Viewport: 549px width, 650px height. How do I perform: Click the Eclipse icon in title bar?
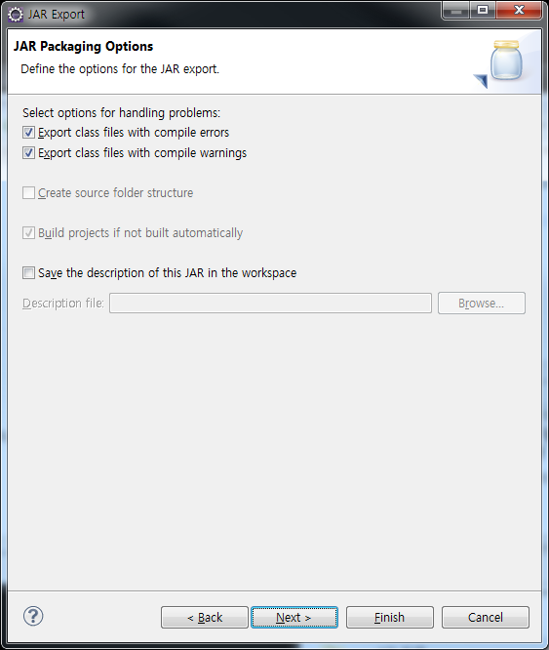16,15
